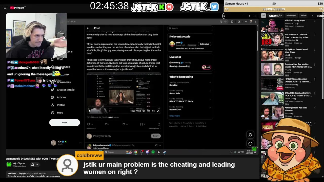Screen dimensions: 324x182
Task: Click the grey Reply button
Action: pos(156,136)
